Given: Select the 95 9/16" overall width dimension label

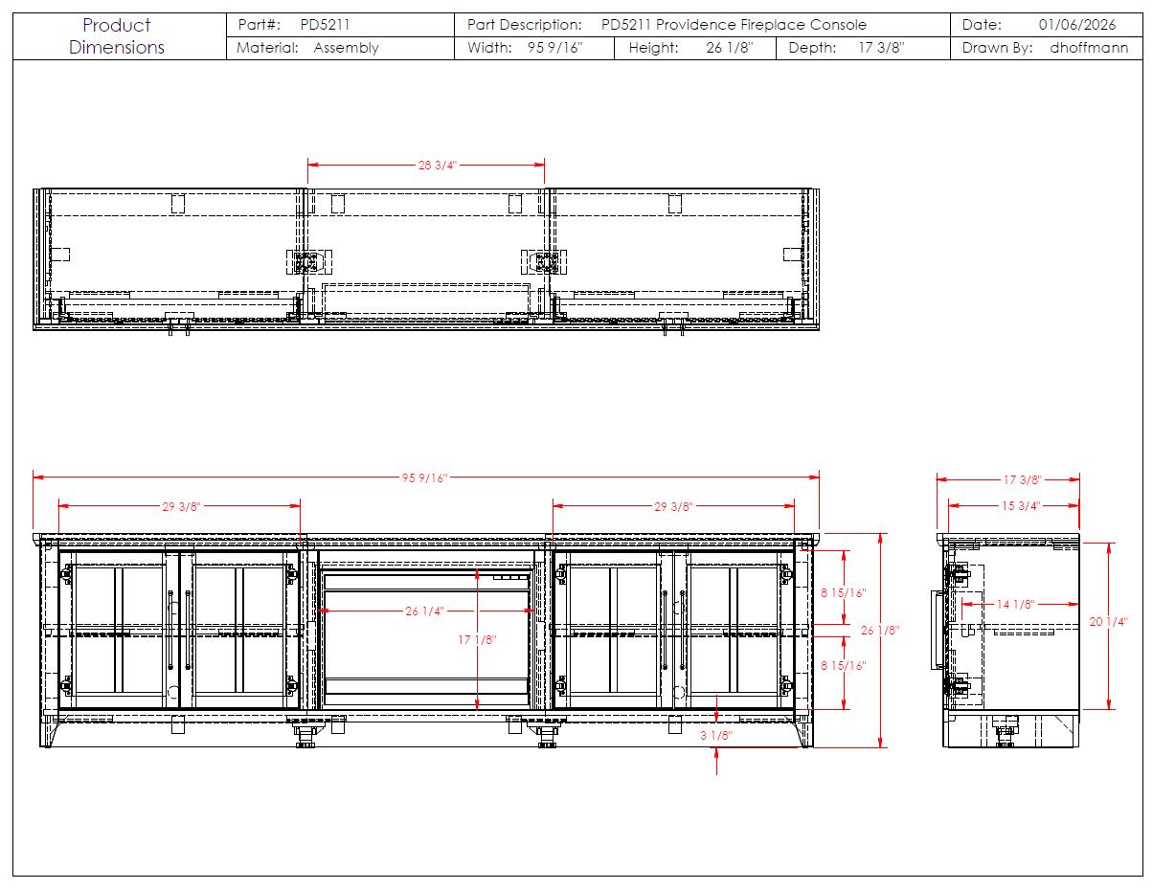Looking at the screenshot, I should [x=424, y=478].
